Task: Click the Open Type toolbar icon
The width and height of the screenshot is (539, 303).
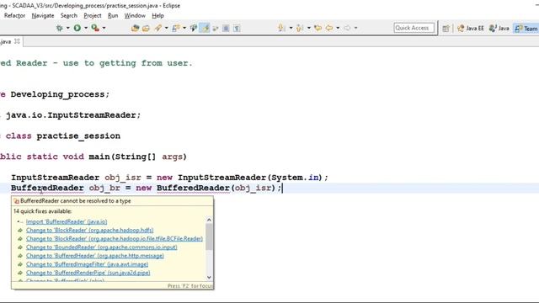Action: click(x=135, y=28)
